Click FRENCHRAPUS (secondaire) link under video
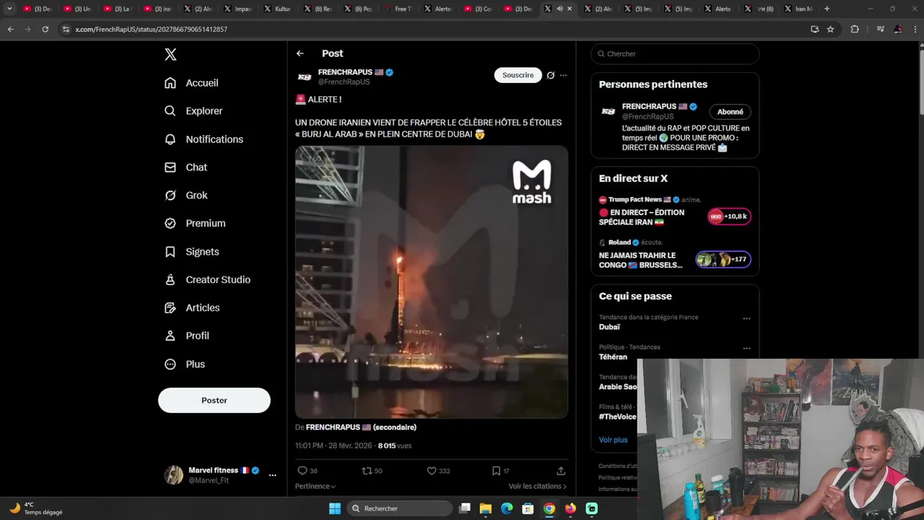Screen dimensions: 924x520 361,428
